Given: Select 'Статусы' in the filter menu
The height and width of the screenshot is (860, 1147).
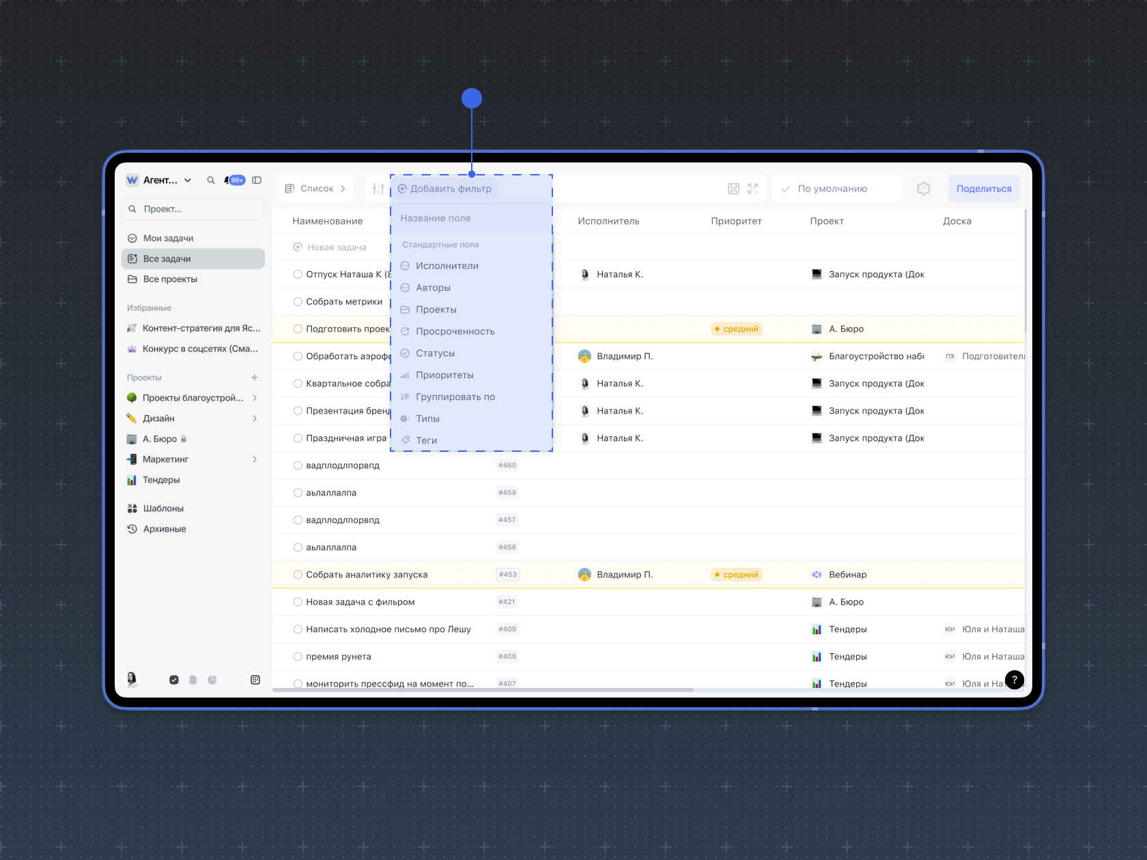Looking at the screenshot, I should pos(435,354).
